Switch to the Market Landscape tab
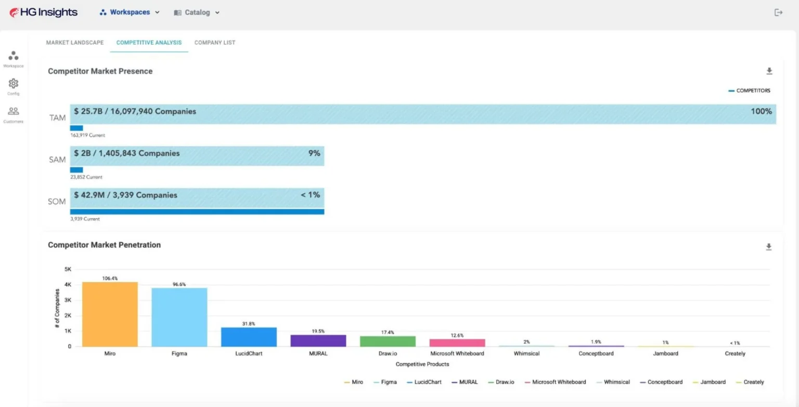This screenshot has height=407, width=799. click(x=75, y=43)
